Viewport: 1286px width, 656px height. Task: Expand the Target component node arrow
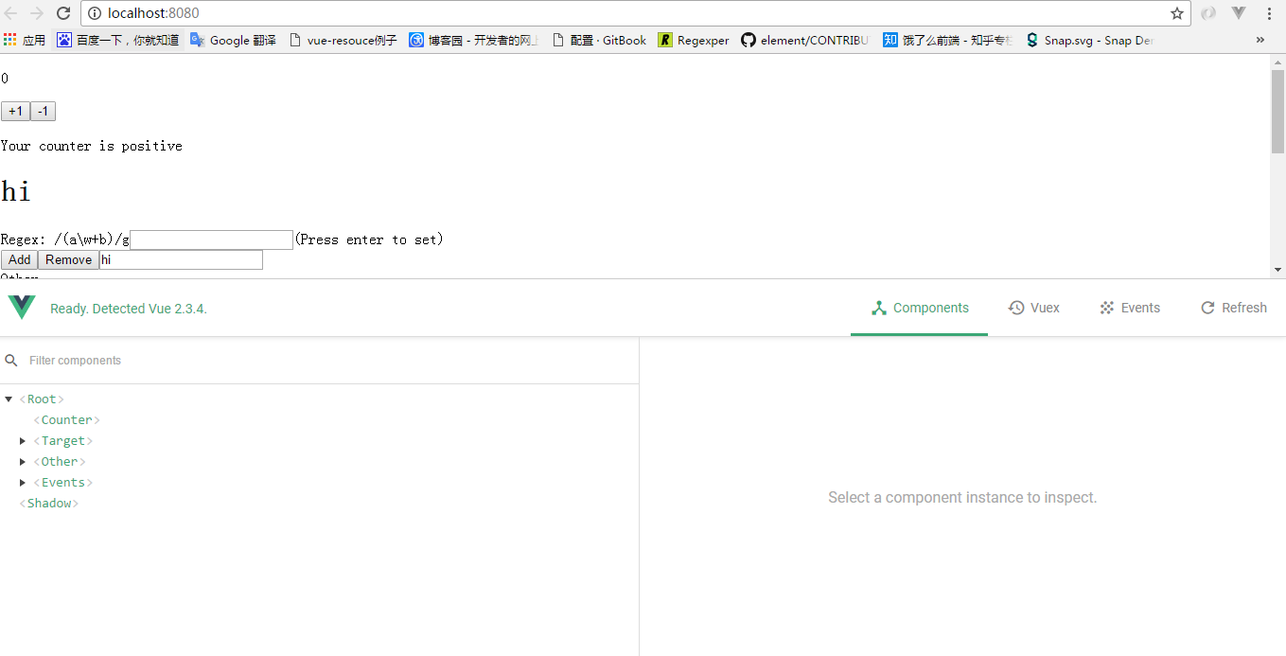point(23,441)
